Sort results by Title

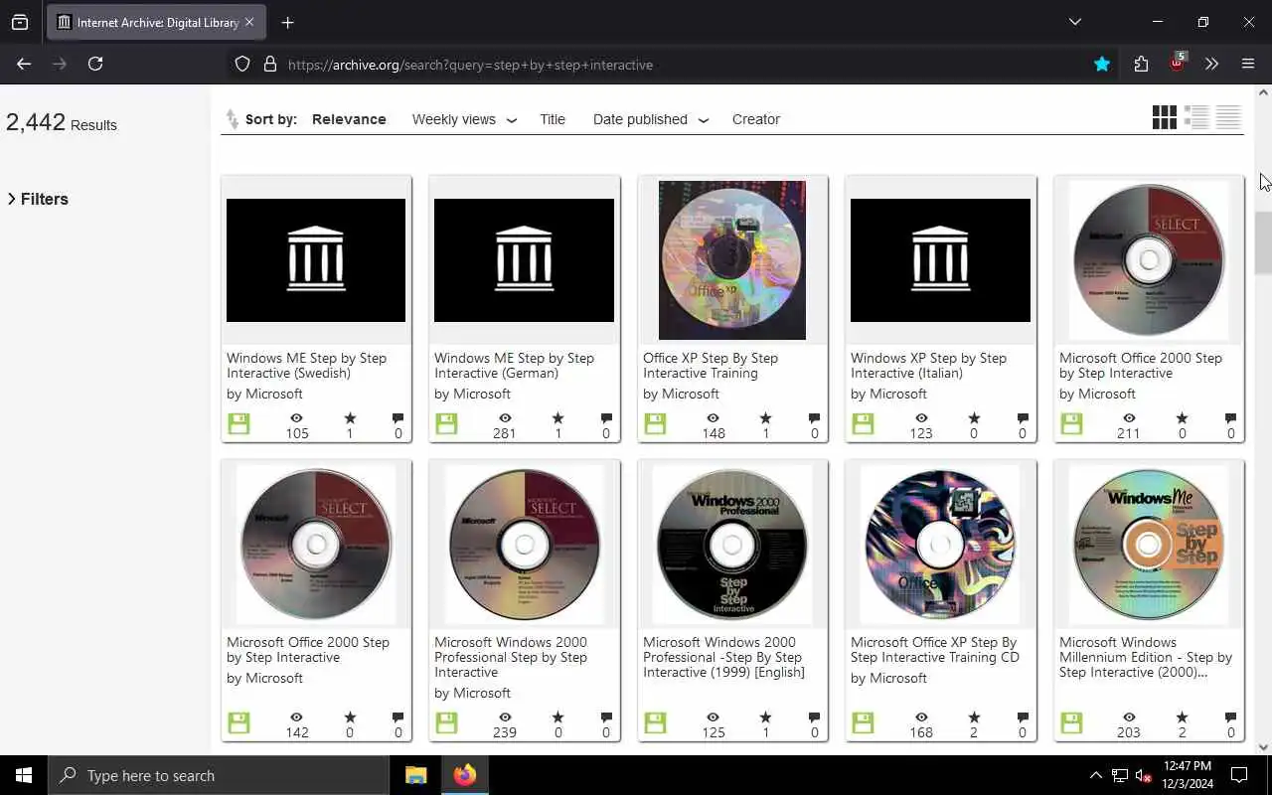click(x=553, y=119)
